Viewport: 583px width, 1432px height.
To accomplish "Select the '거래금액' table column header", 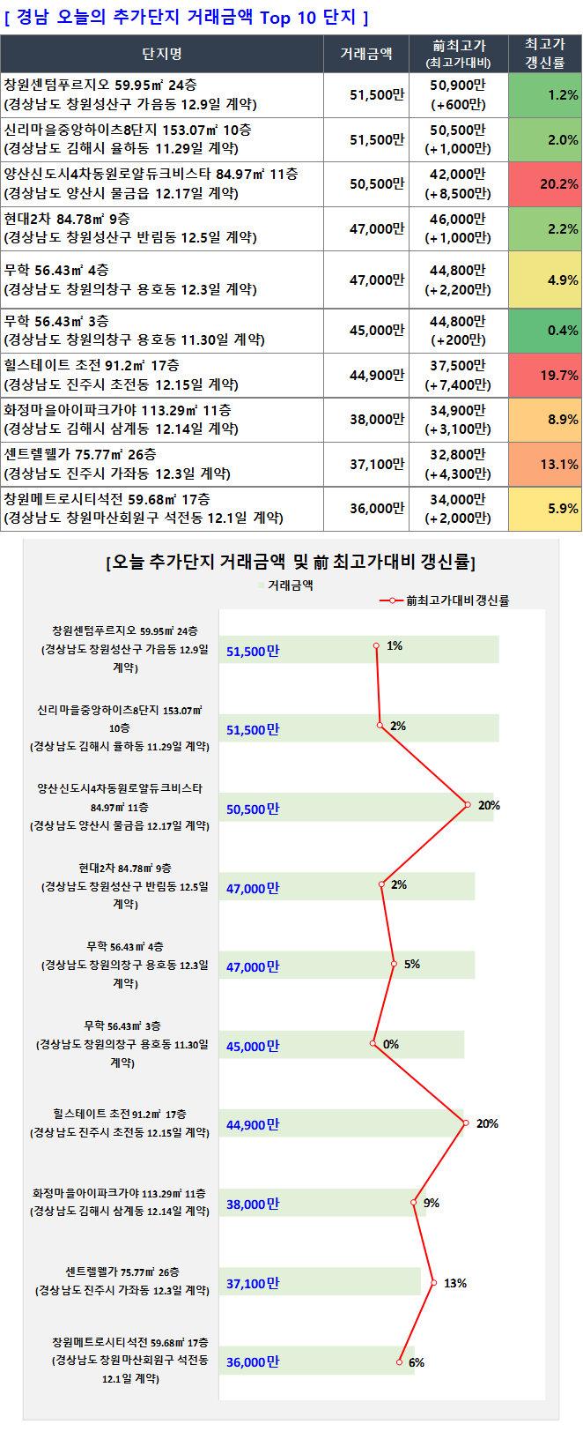I will [366, 54].
